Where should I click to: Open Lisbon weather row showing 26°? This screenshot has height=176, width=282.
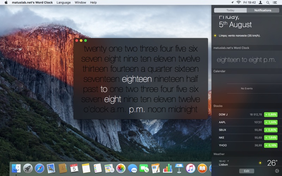[246, 163]
